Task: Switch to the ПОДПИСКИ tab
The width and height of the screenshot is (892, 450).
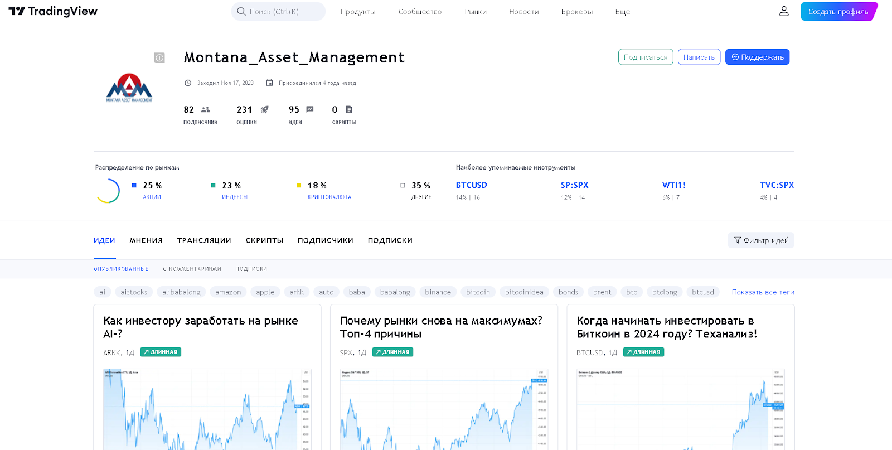Action: (x=390, y=240)
